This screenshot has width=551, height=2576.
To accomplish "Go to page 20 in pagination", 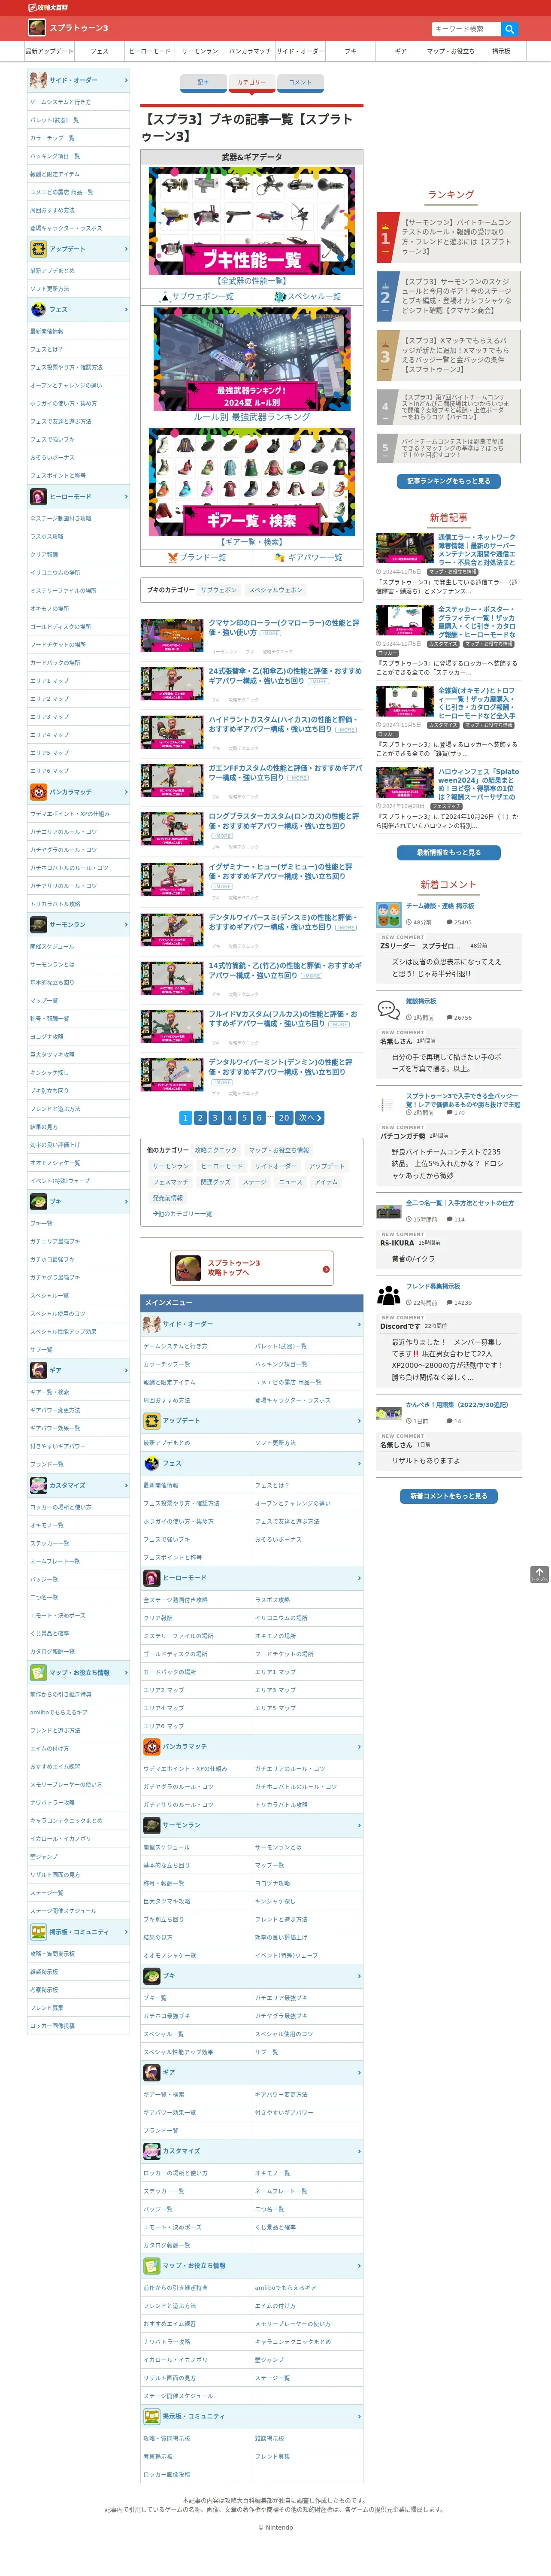I will coord(284,1118).
